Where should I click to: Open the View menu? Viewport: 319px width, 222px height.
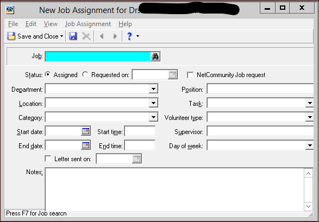(51, 24)
